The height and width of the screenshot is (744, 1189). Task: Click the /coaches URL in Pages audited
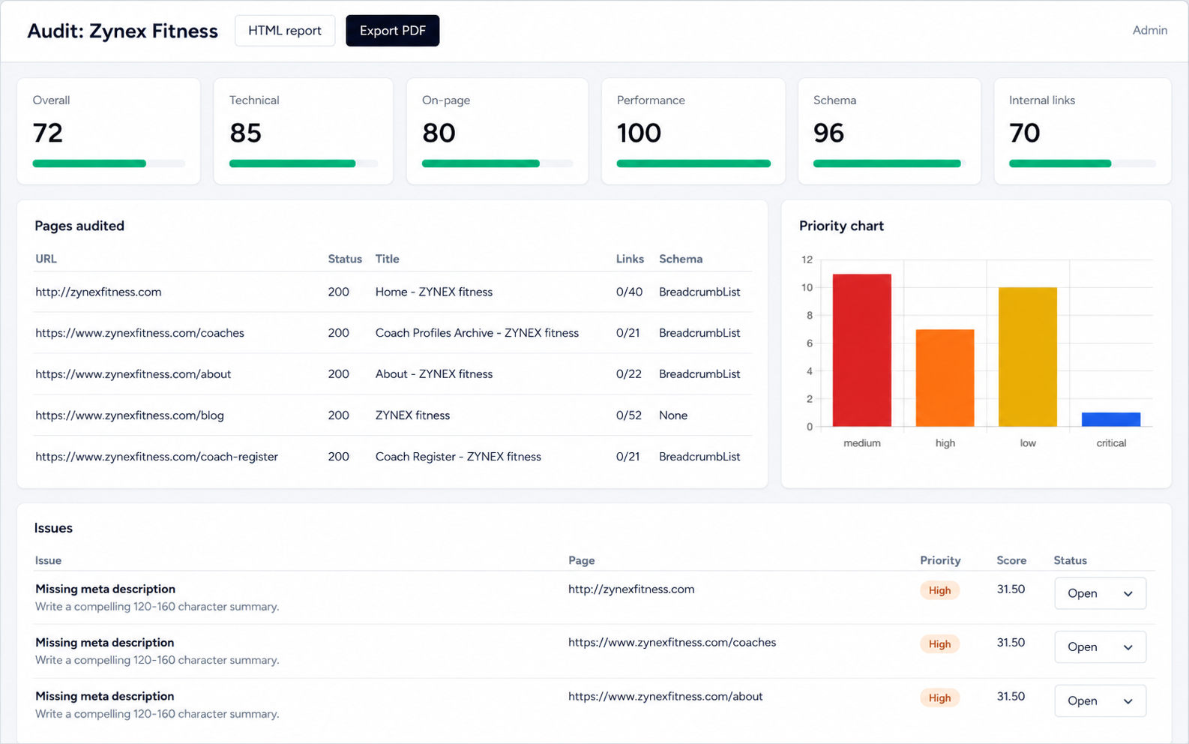click(139, 333)
